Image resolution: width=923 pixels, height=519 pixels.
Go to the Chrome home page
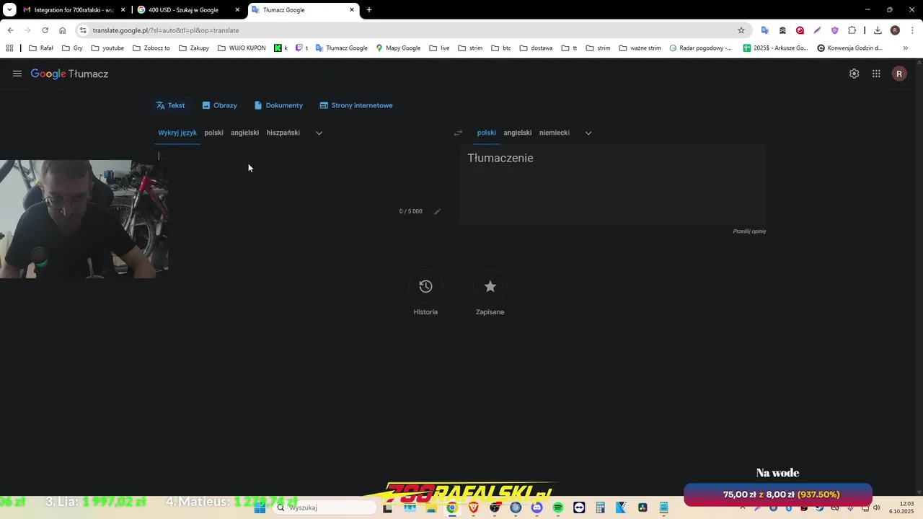[62, 30]
